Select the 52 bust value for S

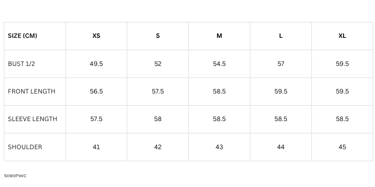tap(158, 64)
